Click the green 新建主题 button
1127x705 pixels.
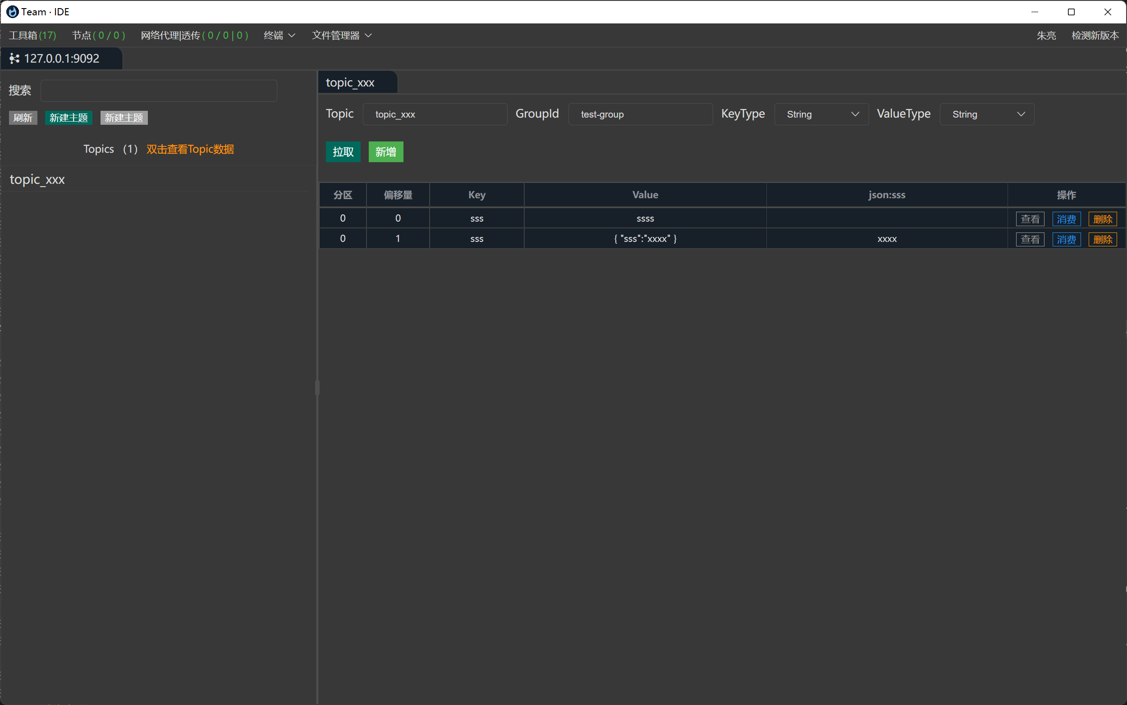pyautogui.click(x=68, y=118)
